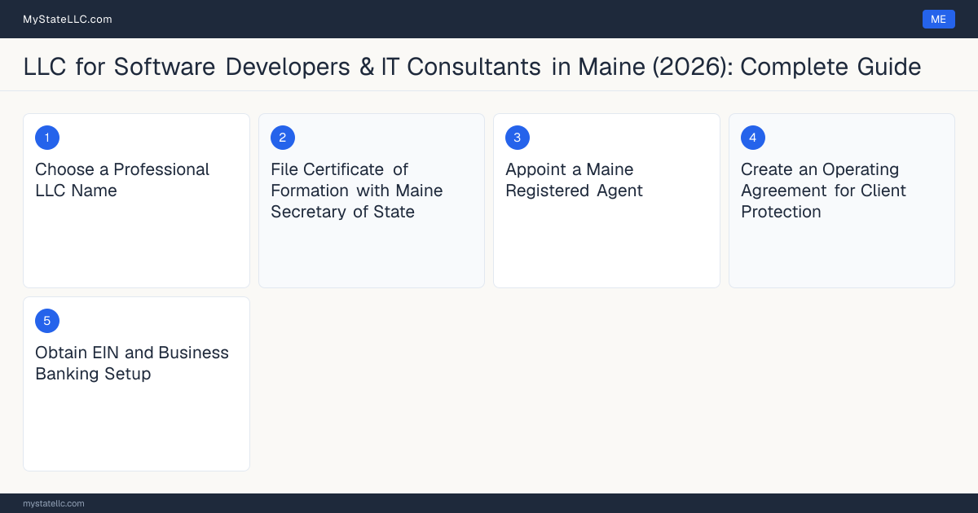Click the step 5 number circle
The height and width of the screenshot is (513, 978).
[x=47, y=321]
